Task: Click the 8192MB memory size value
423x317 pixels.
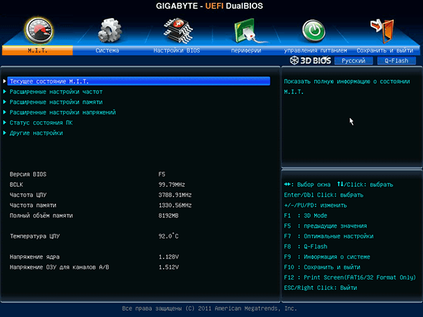Action: [169, 215]
